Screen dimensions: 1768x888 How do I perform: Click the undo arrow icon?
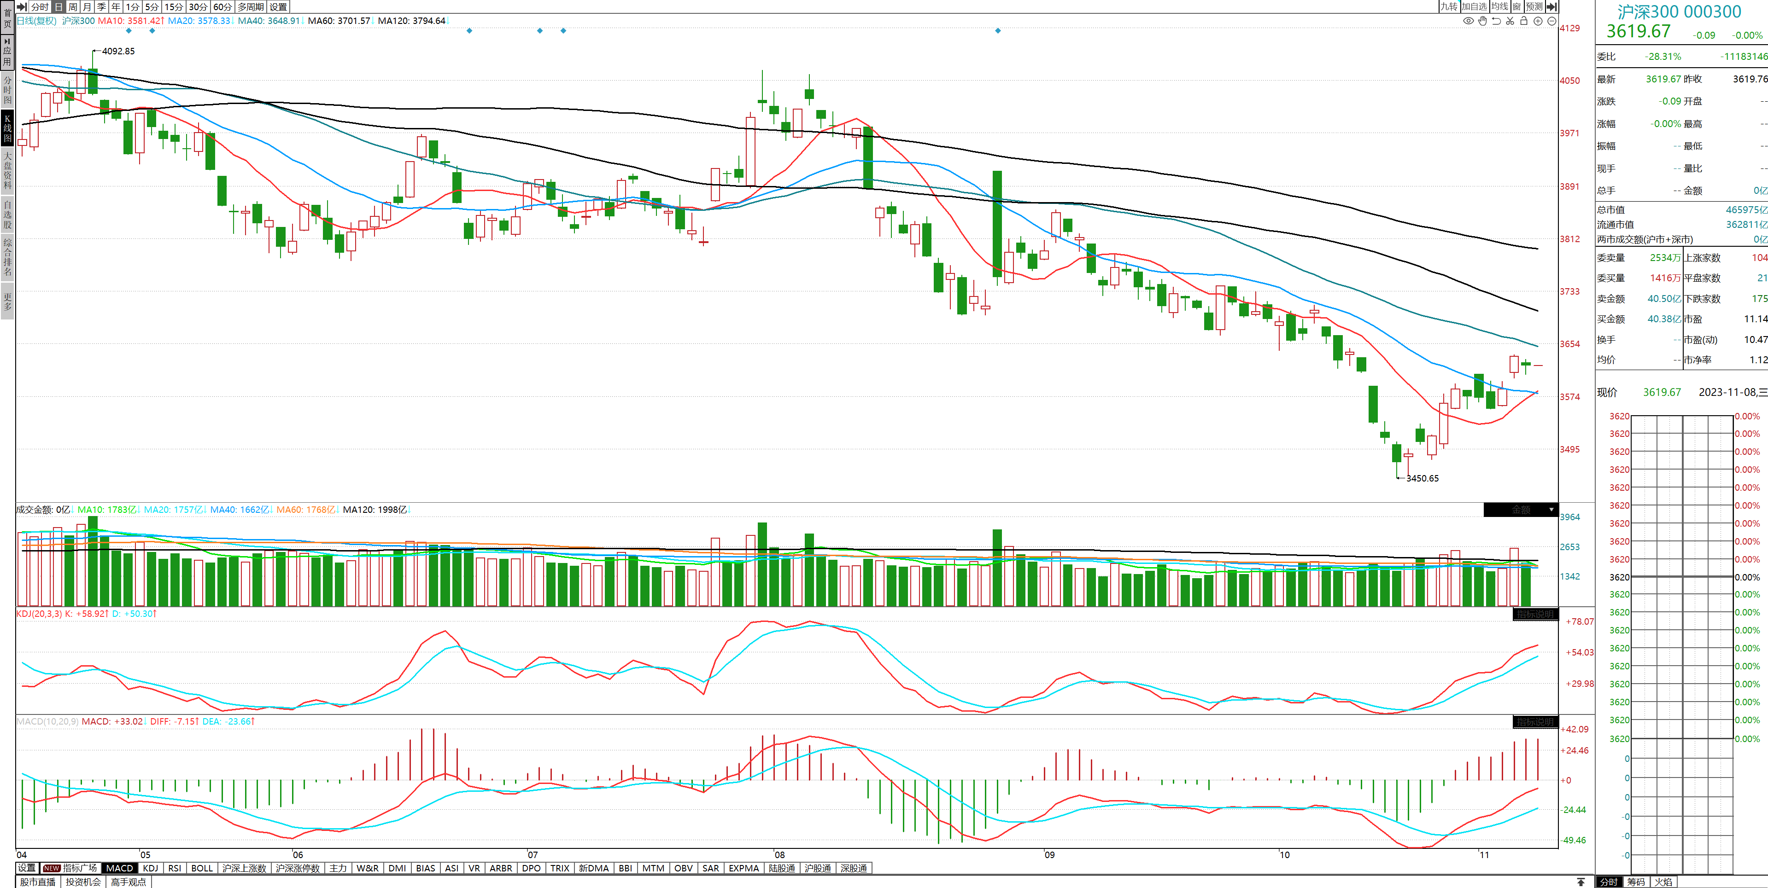(1496, 21)
